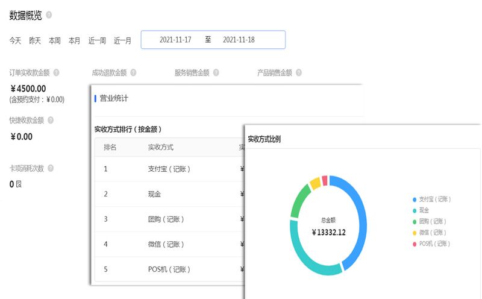
Task: Open help icon beside 订单实收款金额
Action: [x=56, y=72]
